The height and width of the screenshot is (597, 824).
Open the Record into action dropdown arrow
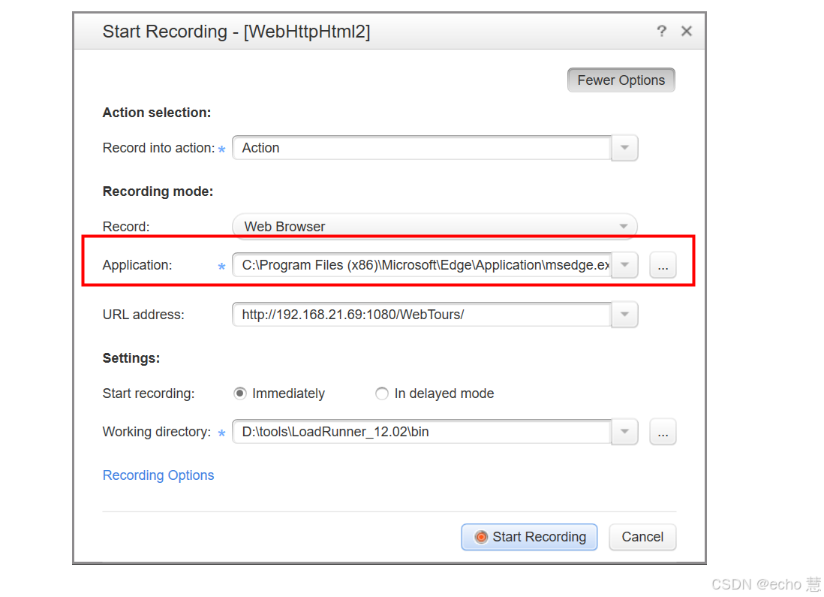coord(624,148)
